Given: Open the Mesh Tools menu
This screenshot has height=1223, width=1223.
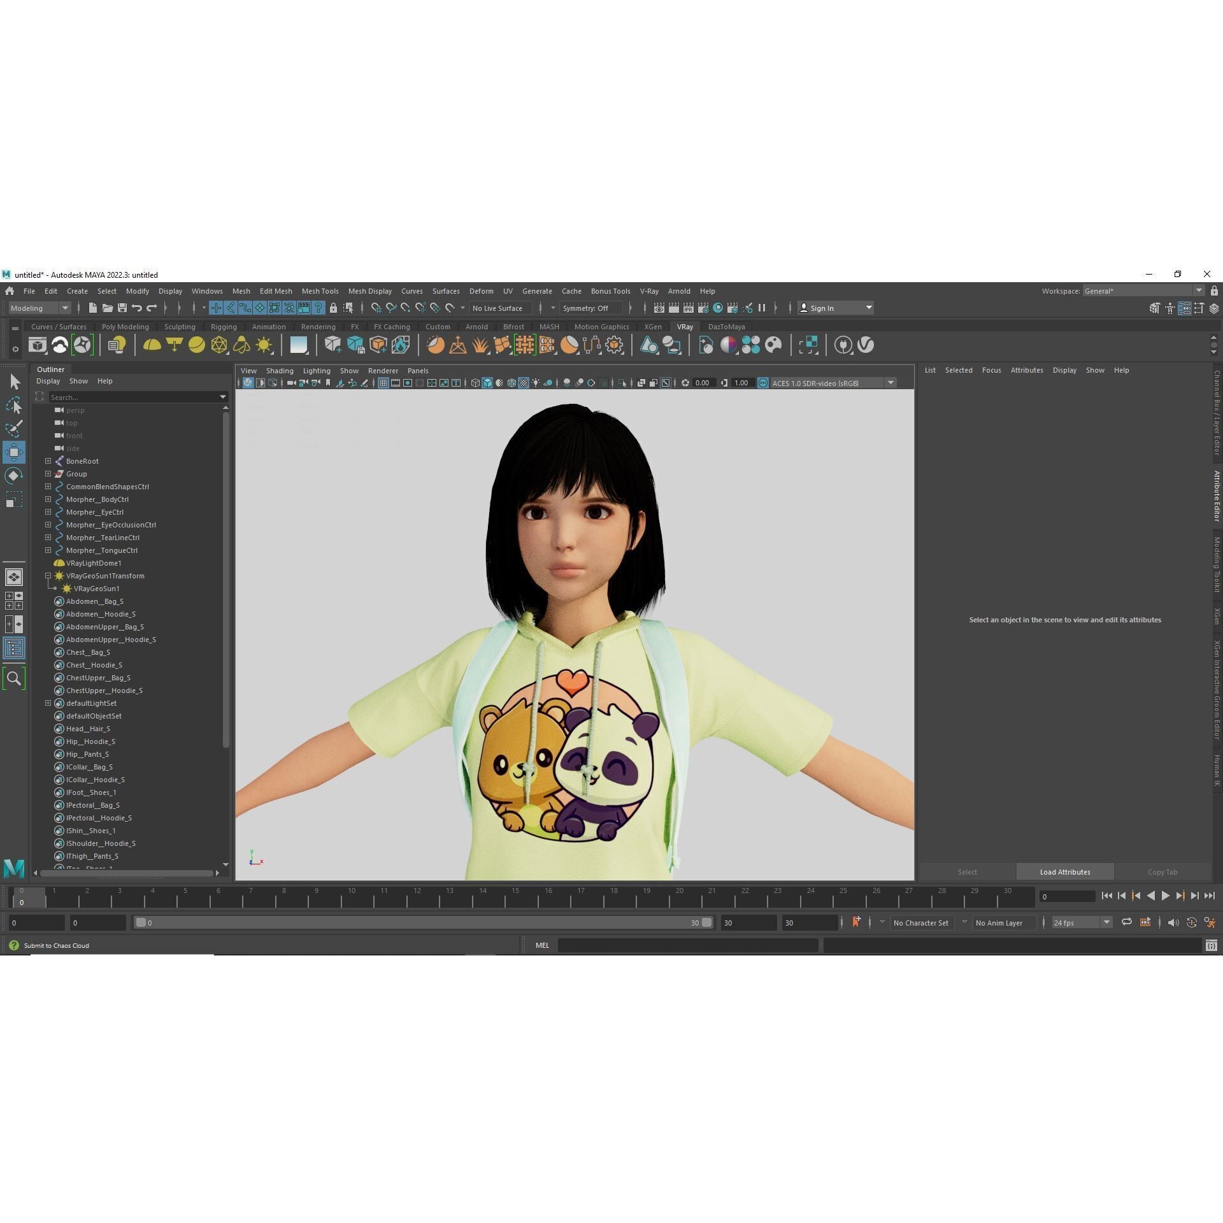Looking at the screenshot, I should pyautogui.click(x=320, y=291).
